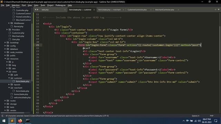Image resolution: width=221 pixels, height=124 pixels.
Task: Open Firefox from the taskbar
Action: (20, 121)
